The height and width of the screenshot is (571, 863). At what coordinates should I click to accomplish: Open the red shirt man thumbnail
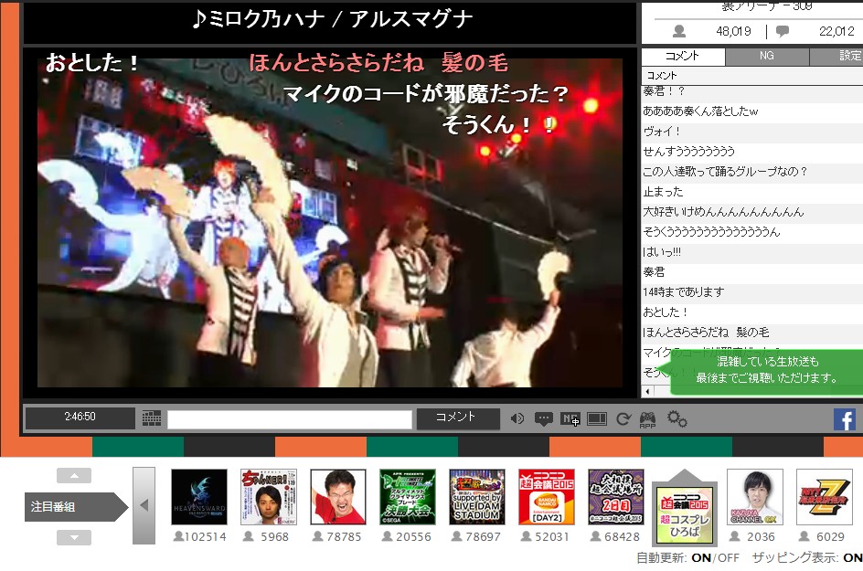pyautogui.click(x=338, y=497)
